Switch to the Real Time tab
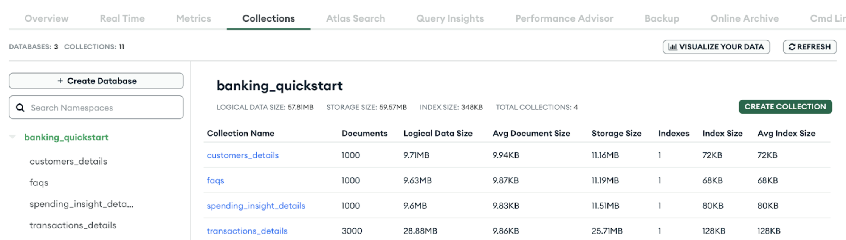Screen dimensions: 846x240 pyautogui.click(x=122, y=18)
